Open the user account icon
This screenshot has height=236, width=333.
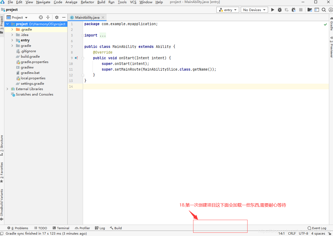pyautogui.click(x=330, y=10)
